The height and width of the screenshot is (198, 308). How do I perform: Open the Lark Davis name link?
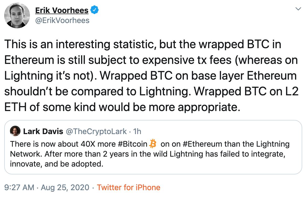[43, 131]
